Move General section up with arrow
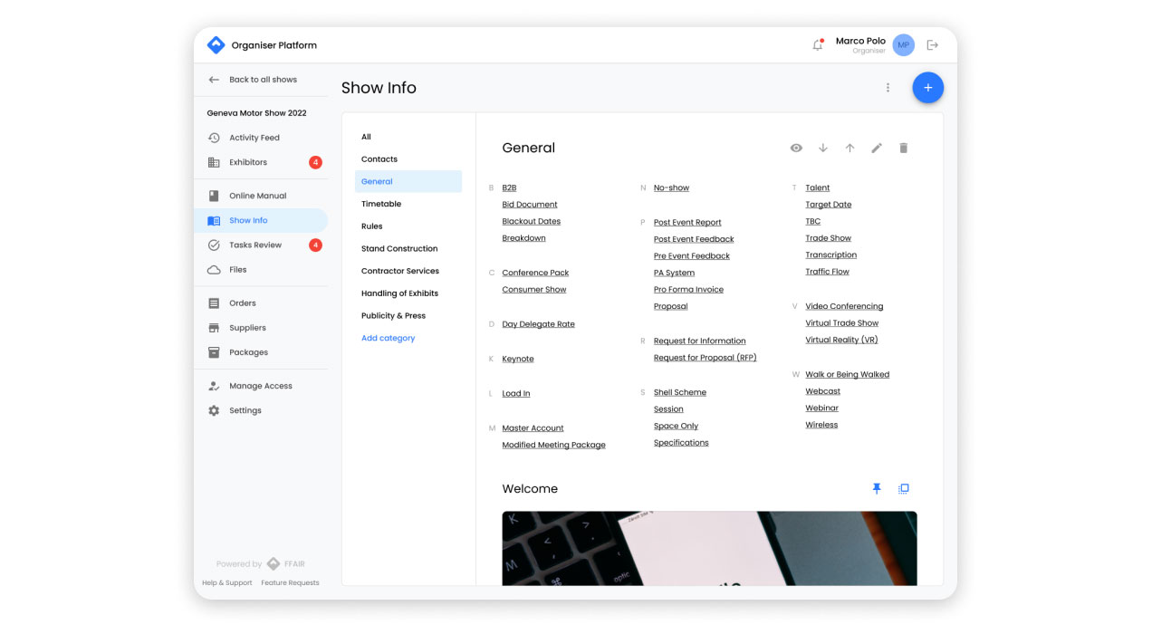 850,148
